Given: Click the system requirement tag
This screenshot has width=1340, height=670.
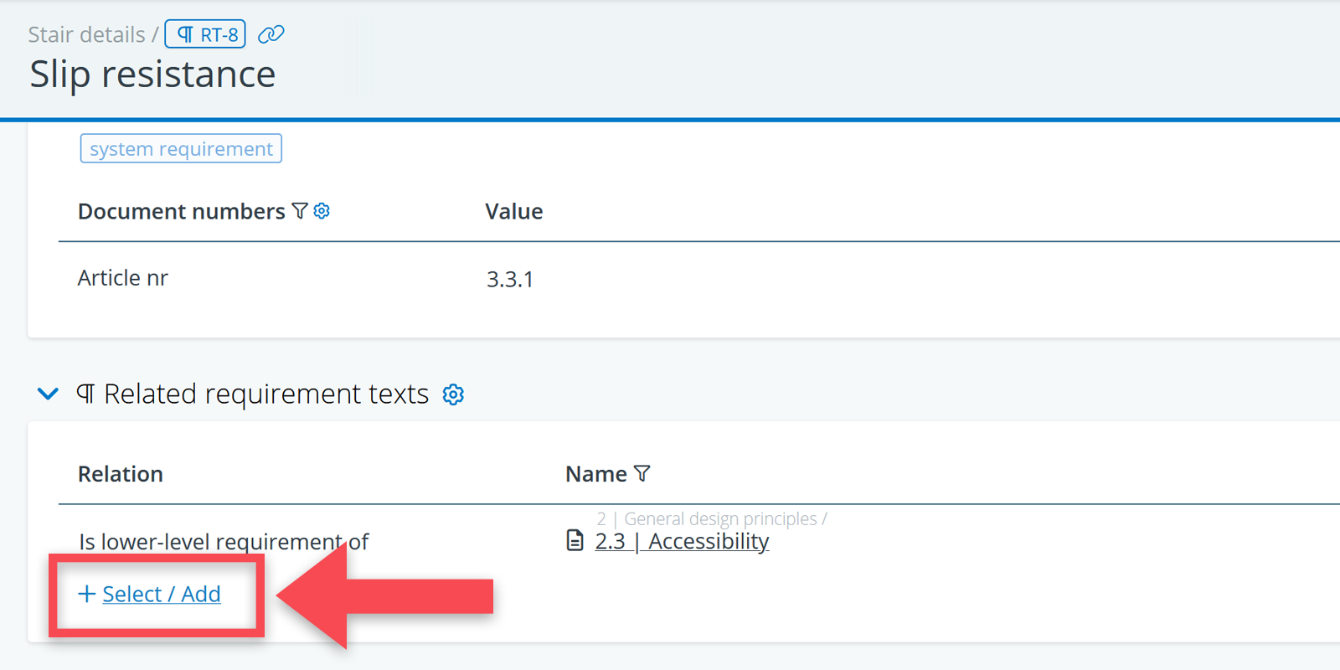Looking at the screenshot, I should tap(181, 149).
